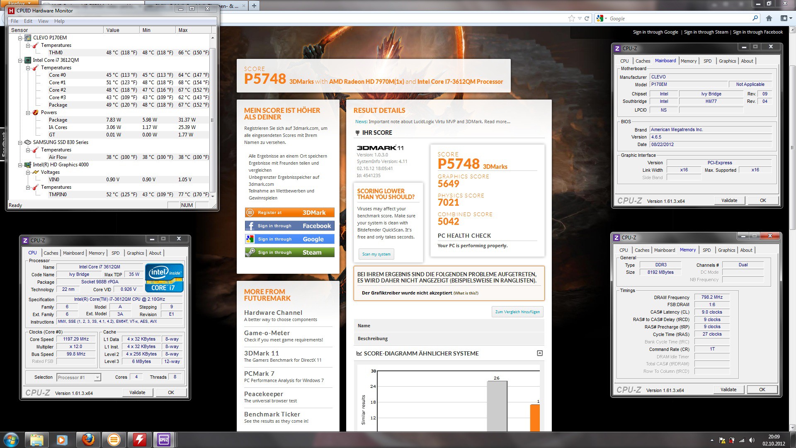Bookmark page with the star icon
The width and height of the screenshot is (796, 448).
click(x=572, y=18)
